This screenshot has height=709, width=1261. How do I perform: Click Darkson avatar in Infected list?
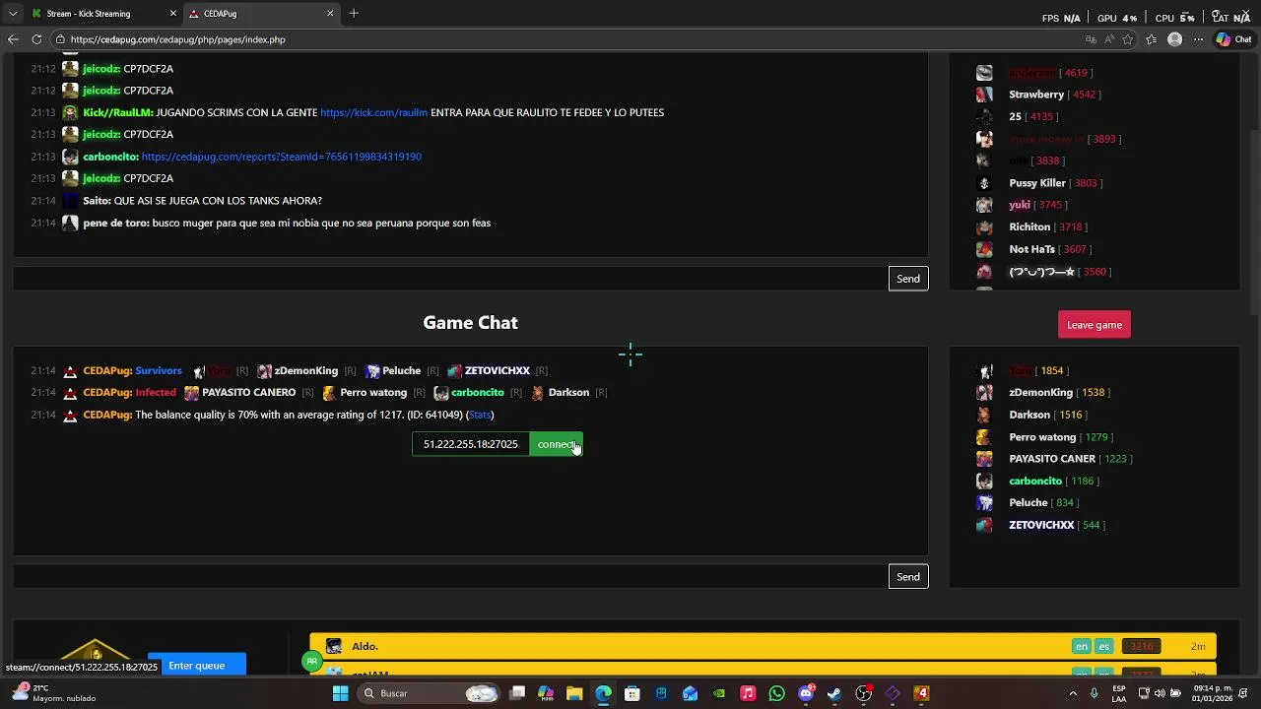tap(538, 393)
